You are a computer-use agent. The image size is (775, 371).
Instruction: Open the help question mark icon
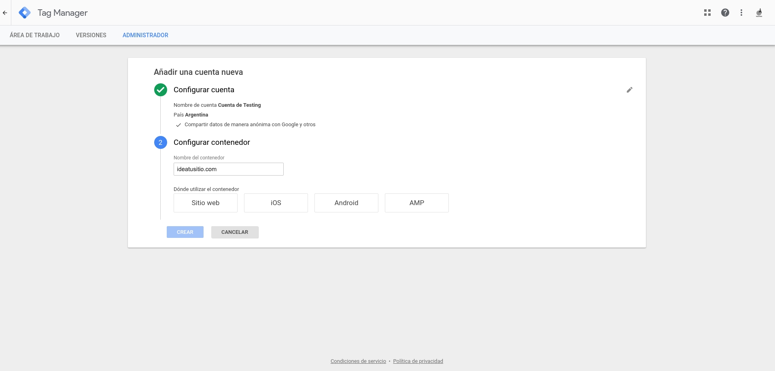tap(725, 13)
